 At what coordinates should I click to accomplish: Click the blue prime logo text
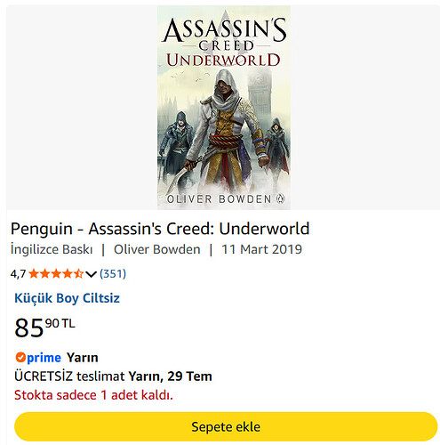(44, 358)
